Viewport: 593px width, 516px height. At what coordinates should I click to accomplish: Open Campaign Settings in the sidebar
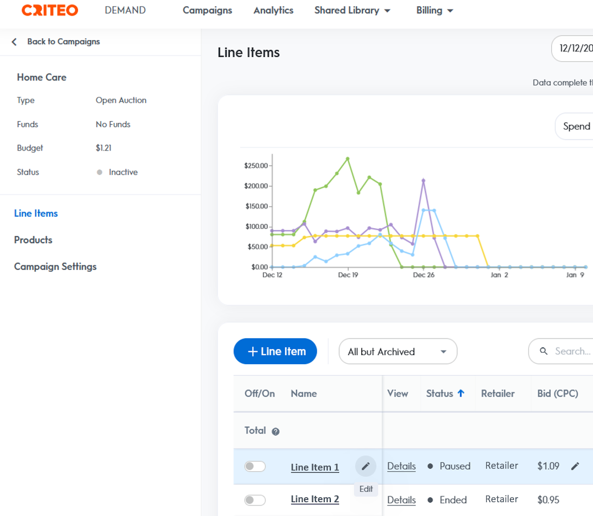click(55, 267)
